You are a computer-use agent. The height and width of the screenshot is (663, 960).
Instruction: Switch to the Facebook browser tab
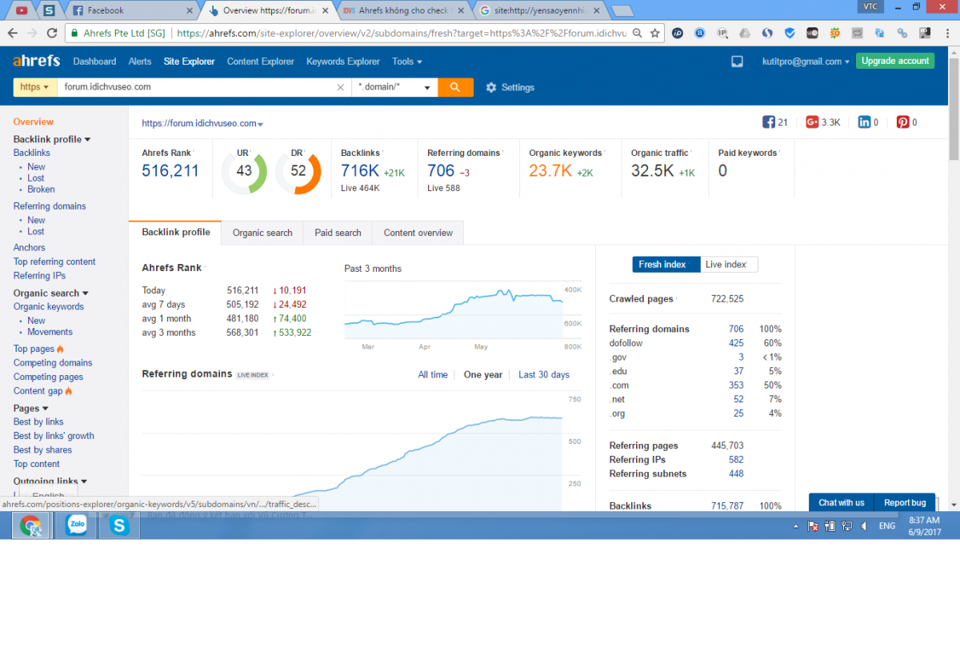[132, 10]
